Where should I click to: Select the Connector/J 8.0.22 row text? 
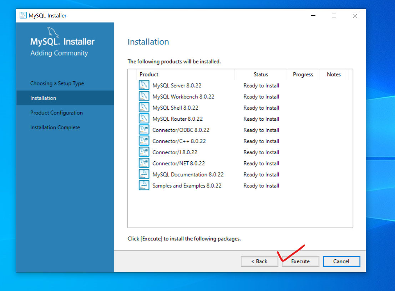(175, 152)
